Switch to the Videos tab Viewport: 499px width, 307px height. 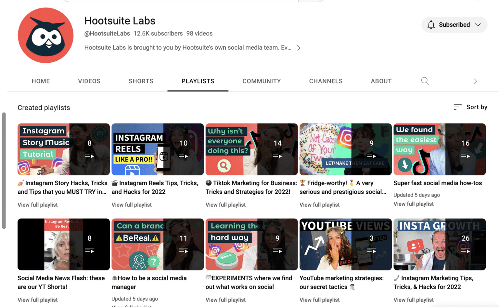[x=89, y=81]
